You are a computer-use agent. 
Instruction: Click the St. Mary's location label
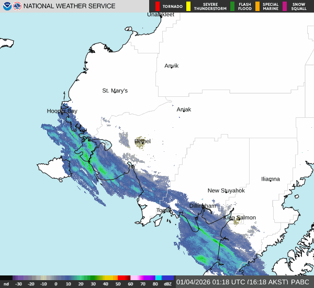(x=115, y=91)
